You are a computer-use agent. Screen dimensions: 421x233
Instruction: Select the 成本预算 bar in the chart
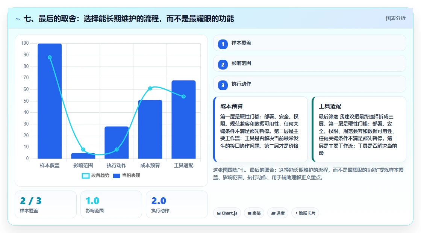(x=150, y=129)
